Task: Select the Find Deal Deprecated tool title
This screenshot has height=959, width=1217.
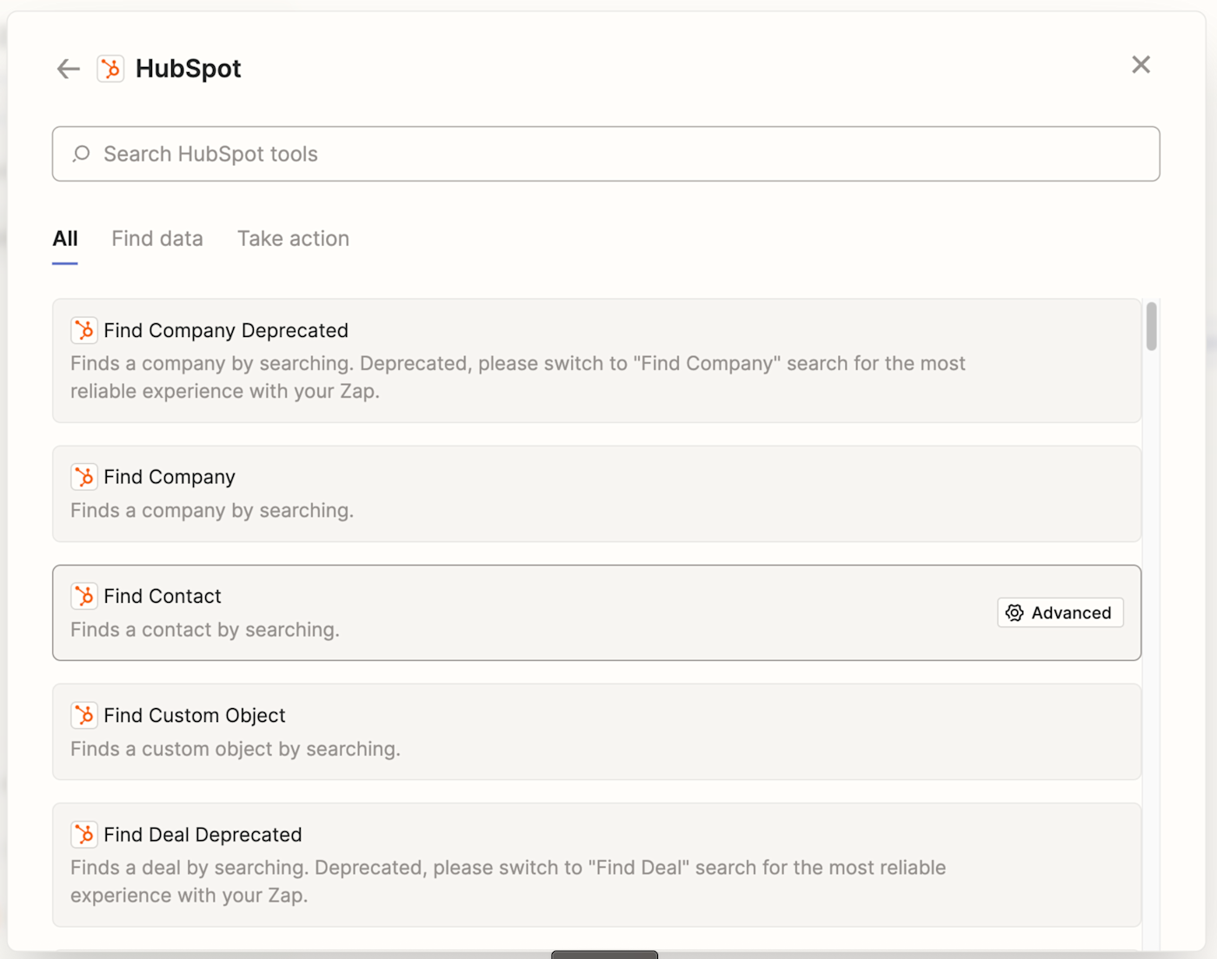Action: pyautogui.click(x=203, y=834)
